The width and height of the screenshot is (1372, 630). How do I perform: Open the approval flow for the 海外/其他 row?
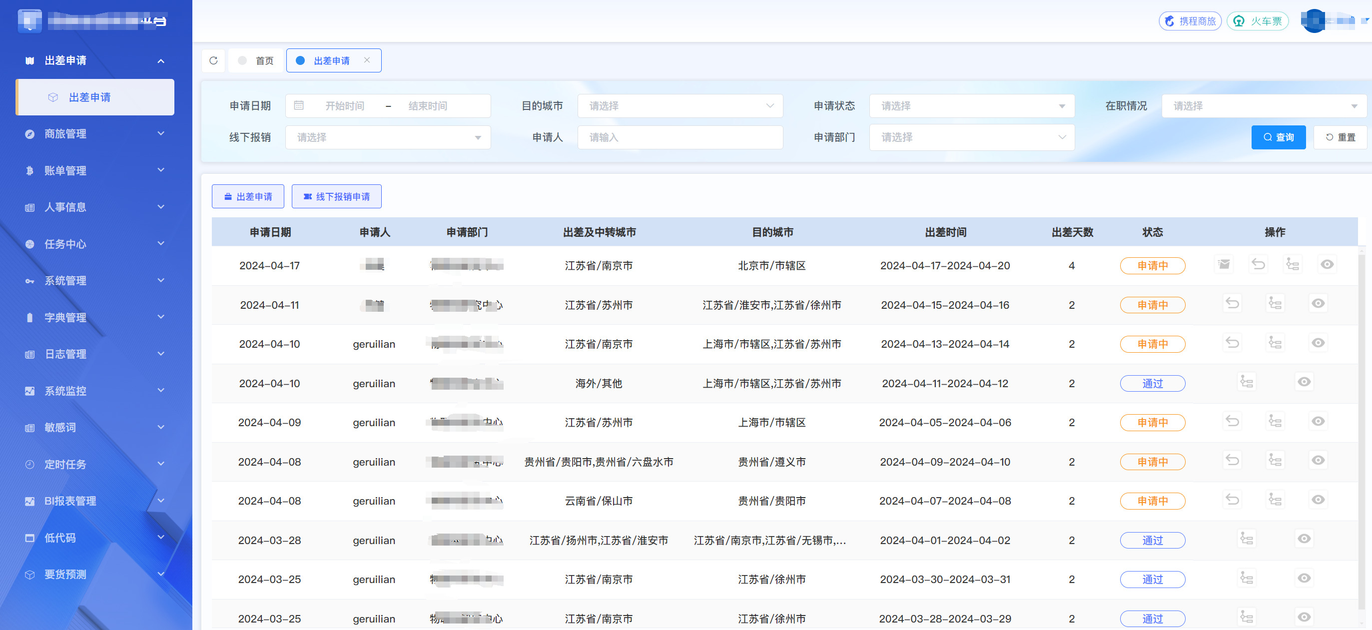click(x=1247, y=382)
